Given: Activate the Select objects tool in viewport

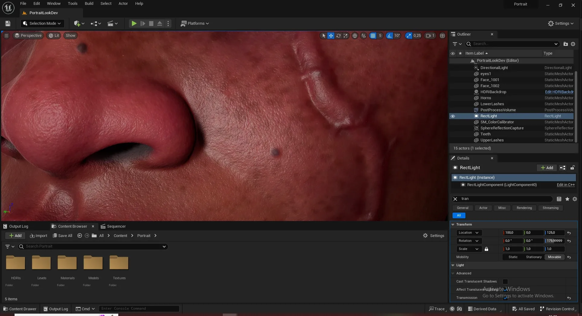Looking at the screenshot, I should coord(324,36).
